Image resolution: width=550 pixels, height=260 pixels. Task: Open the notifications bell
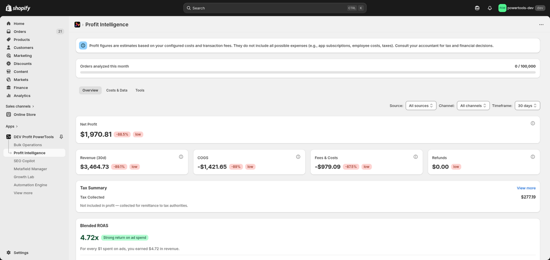point(489,8)
